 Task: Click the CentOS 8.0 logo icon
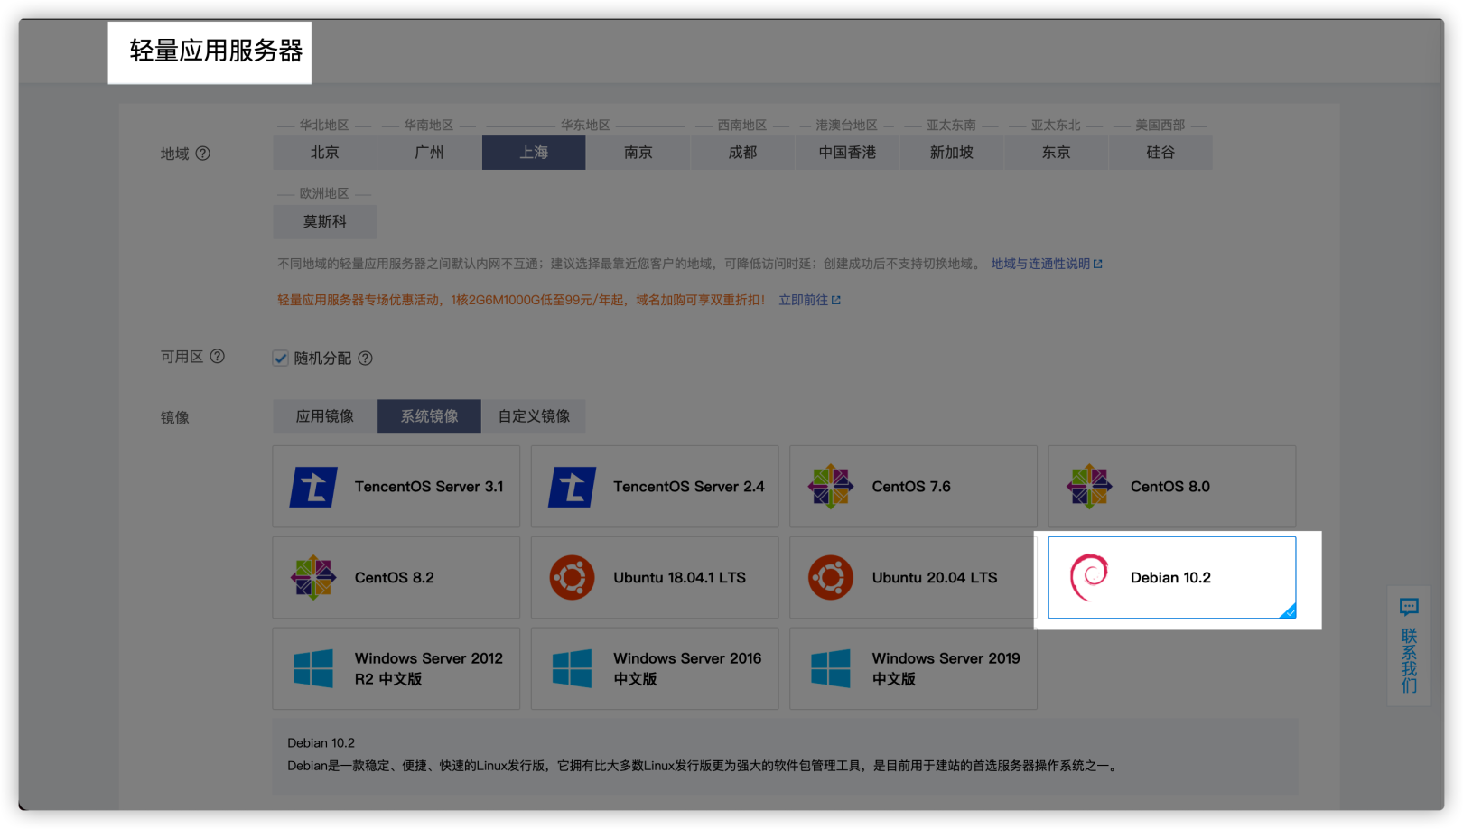point(1089,487)
